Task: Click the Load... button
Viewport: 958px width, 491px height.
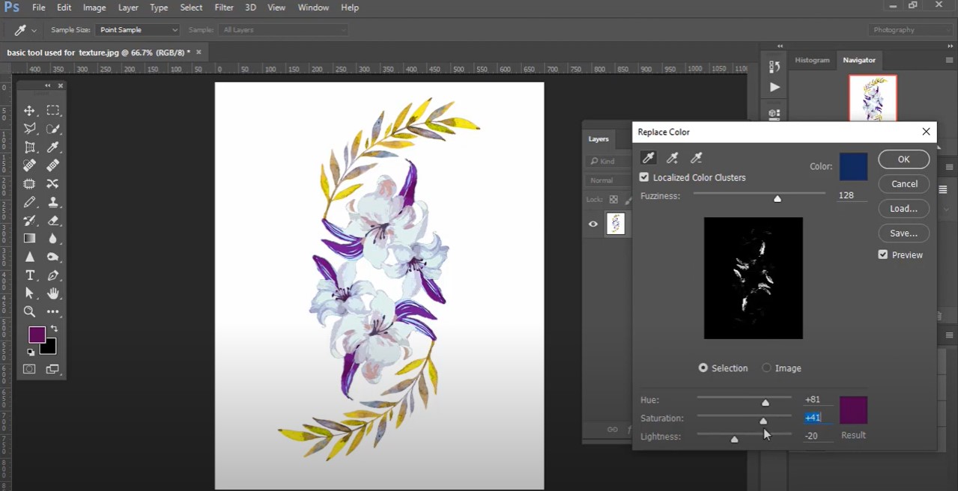Action: tap(903, 208)
